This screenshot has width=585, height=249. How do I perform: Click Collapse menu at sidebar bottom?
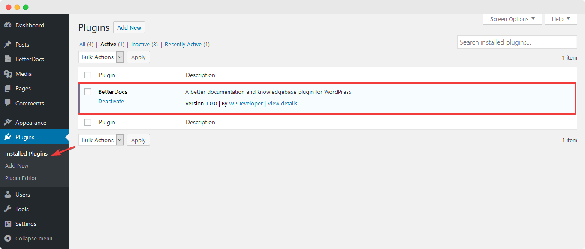tap(34, 238)
